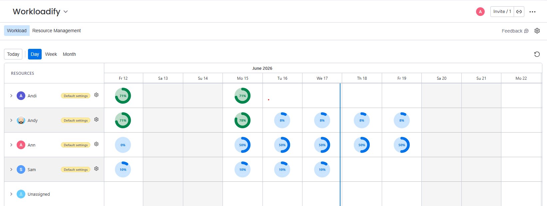Open Ann's 50% workload on We 17
The width and height of the screenshot is (547, 206).
pos(322,145)
